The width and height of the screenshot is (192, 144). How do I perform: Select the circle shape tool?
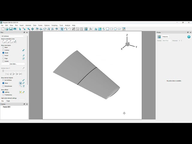click(x=115, y=29)
